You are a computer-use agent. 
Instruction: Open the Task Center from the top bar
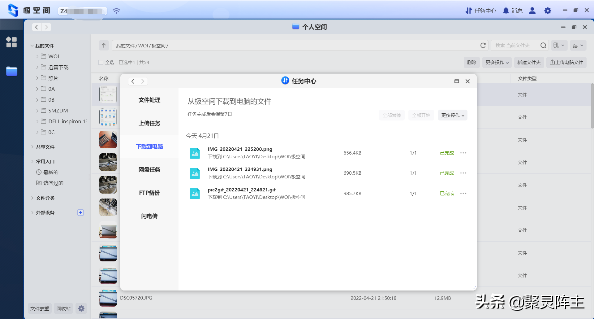pyautogui.click(x=480, y=11)
